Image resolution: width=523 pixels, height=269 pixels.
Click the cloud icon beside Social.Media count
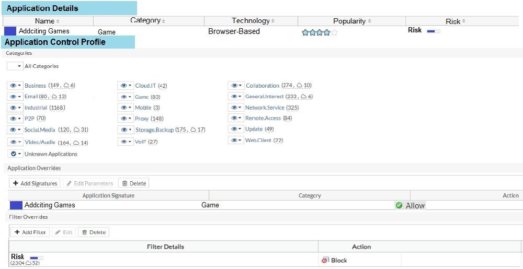click(76, 130)
